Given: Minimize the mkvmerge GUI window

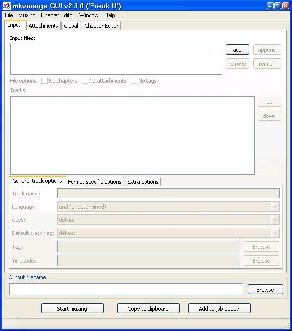Looking at the screenshot, I should pos(270,6).
